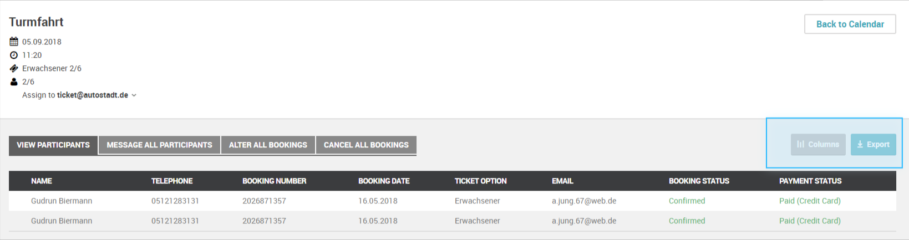Click the bars icon on Columns button
Viewport: 909px width, 240px height.
[x=800, y=144]
